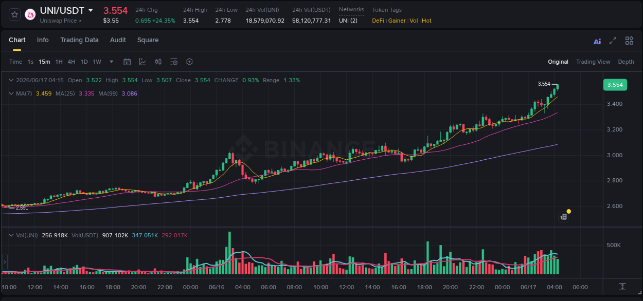Click the auto-fit vertical scale icon

[622, 286]
